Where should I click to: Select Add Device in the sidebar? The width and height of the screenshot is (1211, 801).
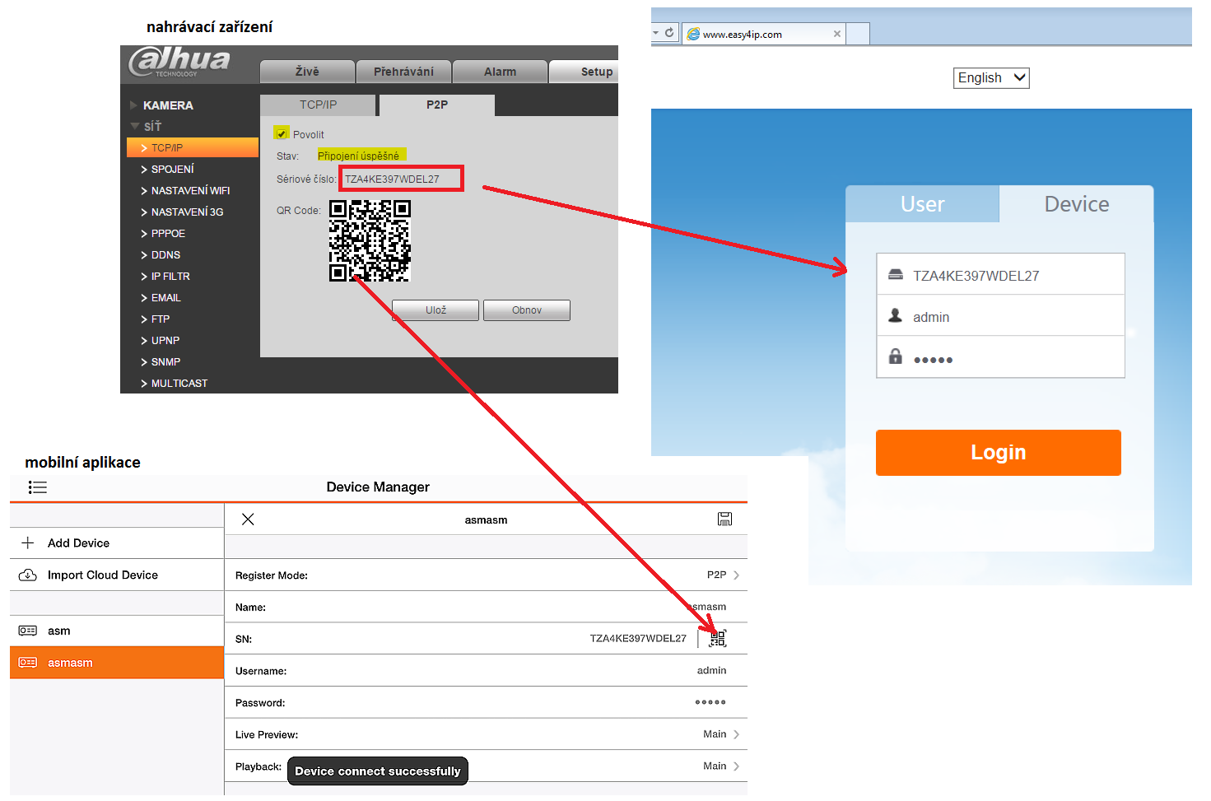[117, 543]
